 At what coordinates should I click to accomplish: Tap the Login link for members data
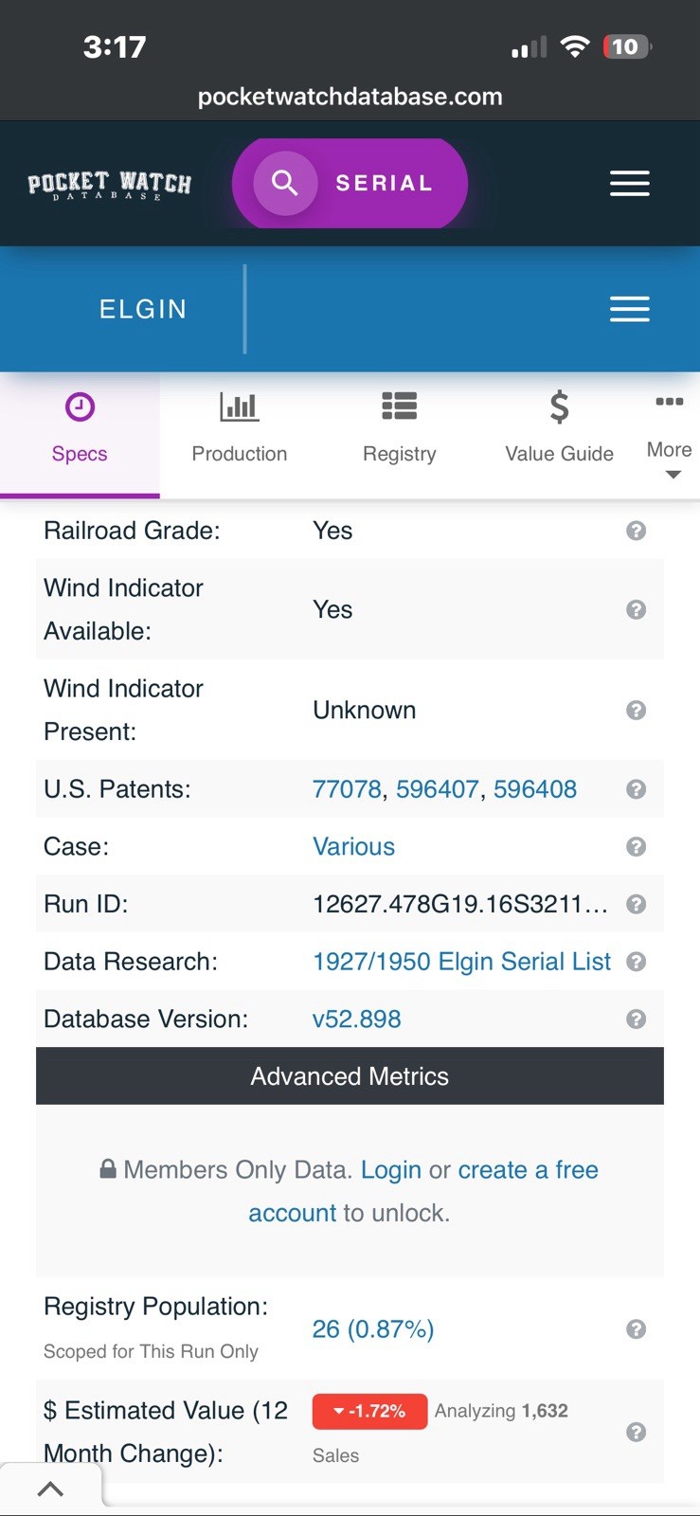click(390, 1170)
